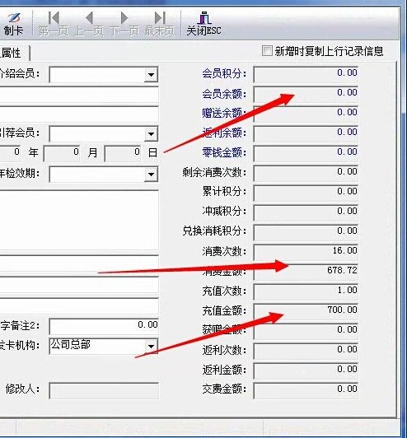Open the 介绍会员 dropdown

click(151, 75)
